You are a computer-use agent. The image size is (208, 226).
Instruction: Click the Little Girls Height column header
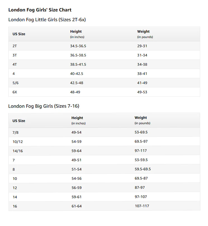click(77, 34)
